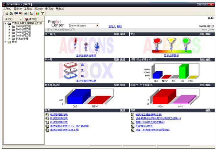Click the 自定义 link near Project Center
The image size is (218, 150).
click(111, 26)
